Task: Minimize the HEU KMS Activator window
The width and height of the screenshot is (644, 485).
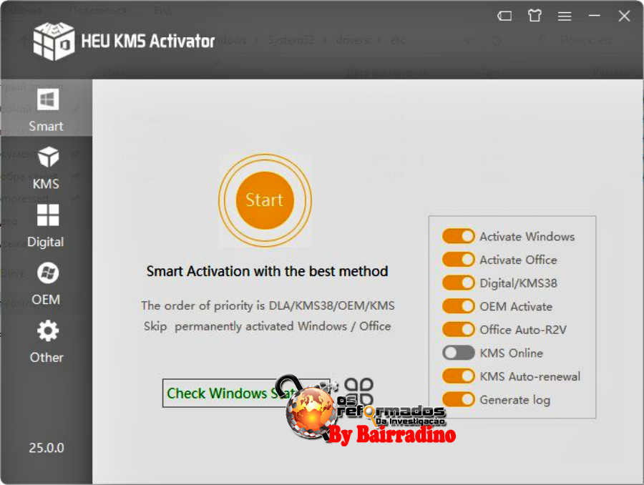Action: click(x=595, y=16)
